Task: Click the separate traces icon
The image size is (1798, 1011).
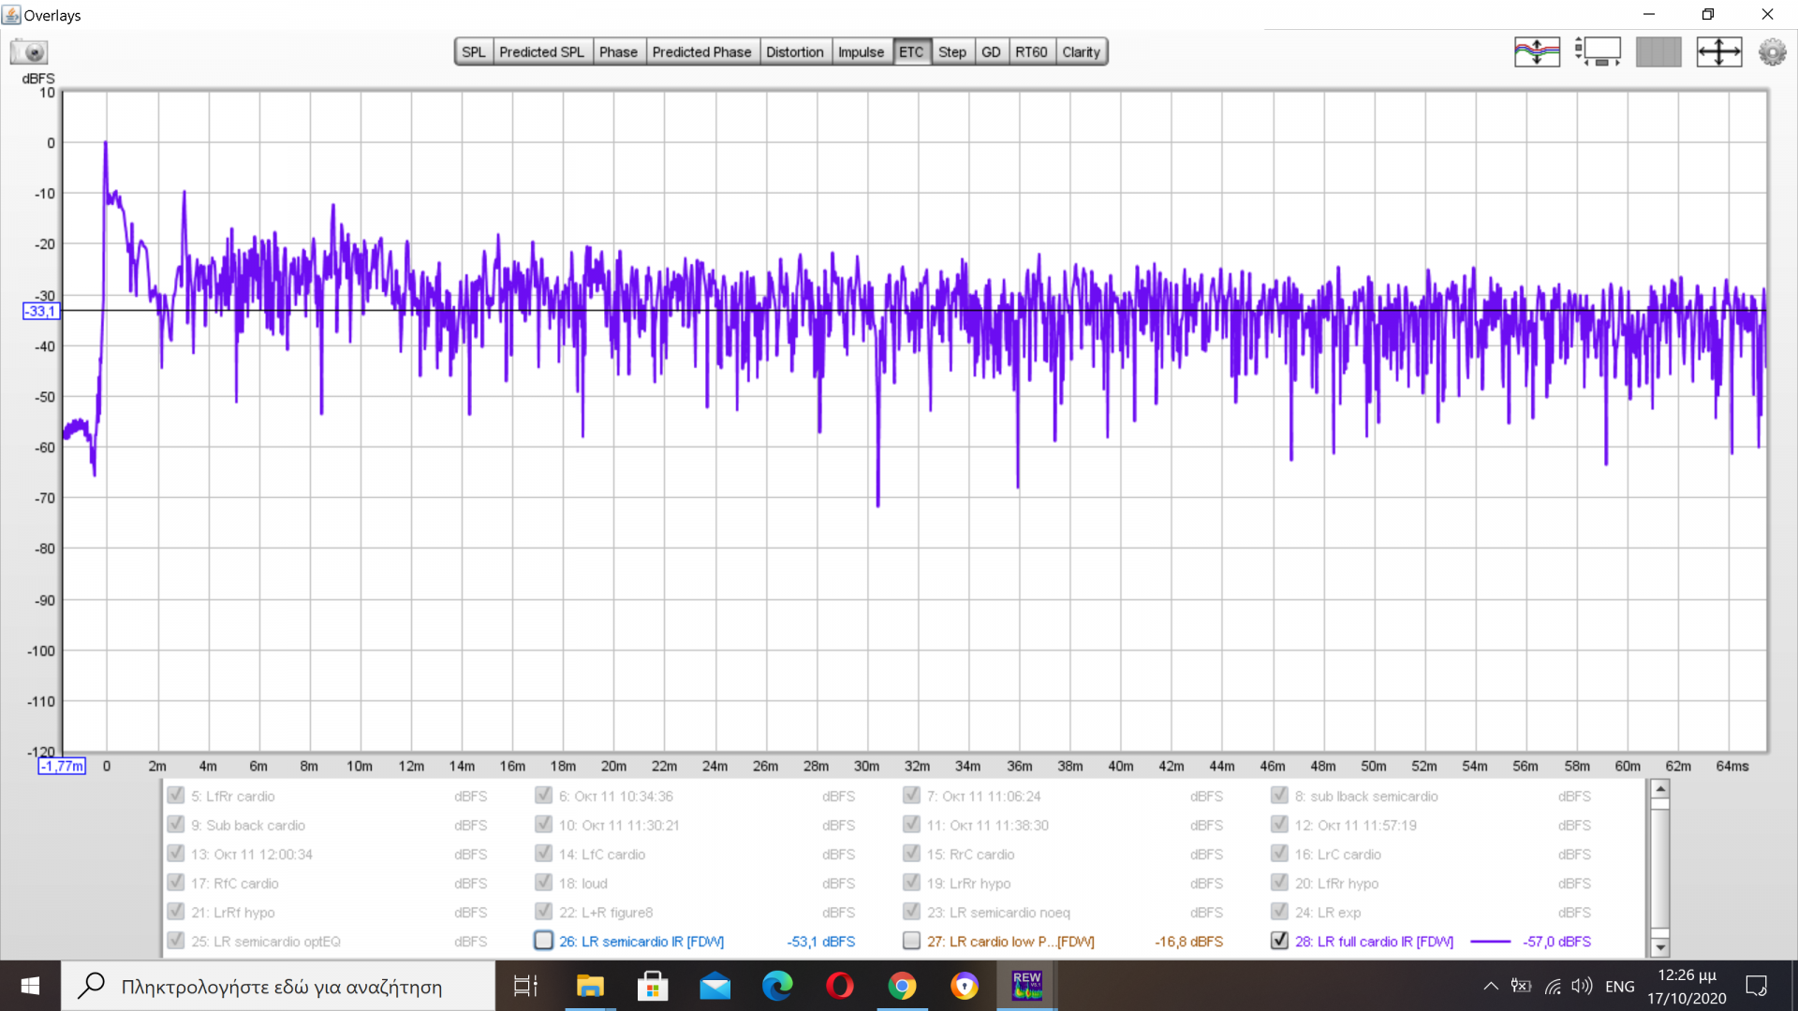Action: [1537, 51]
